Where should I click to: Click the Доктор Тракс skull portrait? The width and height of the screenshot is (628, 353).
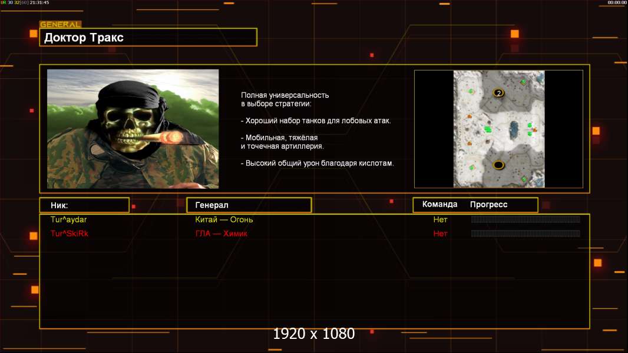[133, 129]
